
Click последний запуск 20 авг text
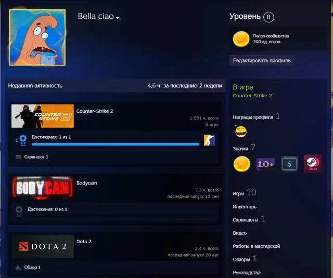193,255
